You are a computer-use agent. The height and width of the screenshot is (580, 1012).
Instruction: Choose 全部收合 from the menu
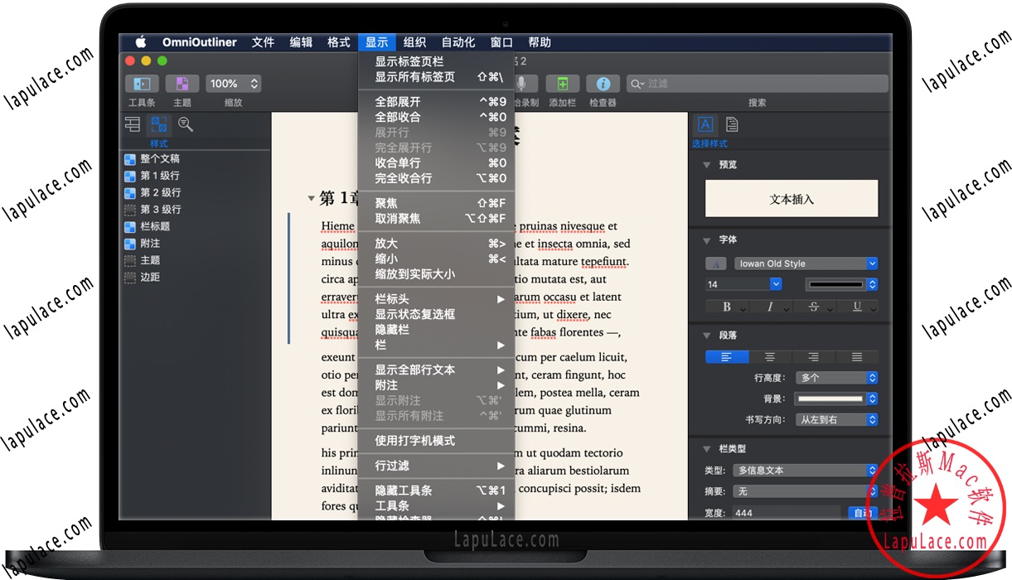click(x=437, y=117)
